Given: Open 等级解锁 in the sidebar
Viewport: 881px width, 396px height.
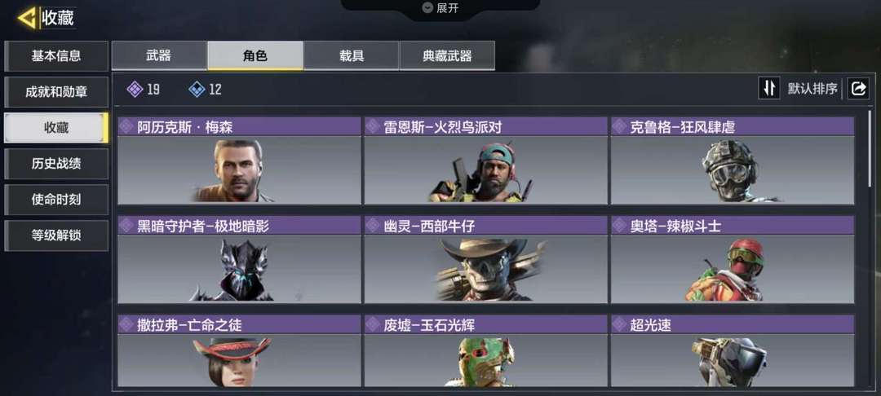Looking at the screenshot, I should pyautogui.click(x=56, y=235).
